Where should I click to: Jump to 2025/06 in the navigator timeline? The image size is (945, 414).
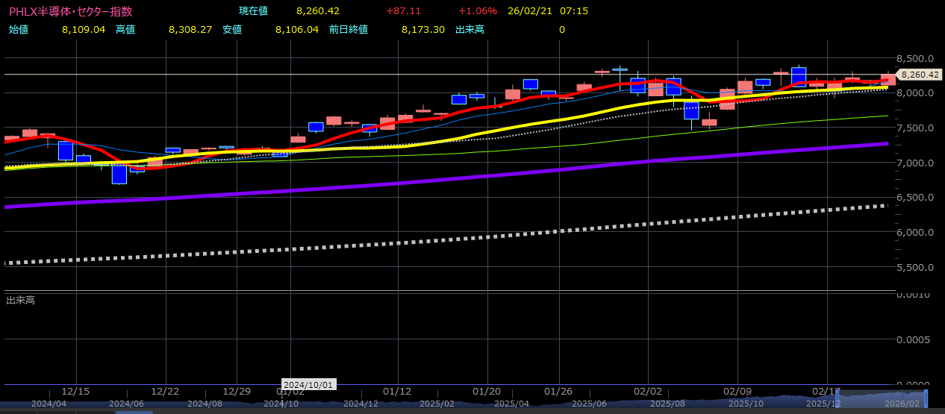coord(588,404)
